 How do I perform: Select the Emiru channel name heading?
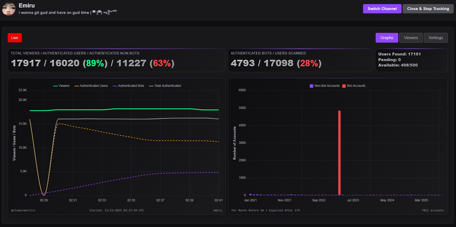click(27, 5)
